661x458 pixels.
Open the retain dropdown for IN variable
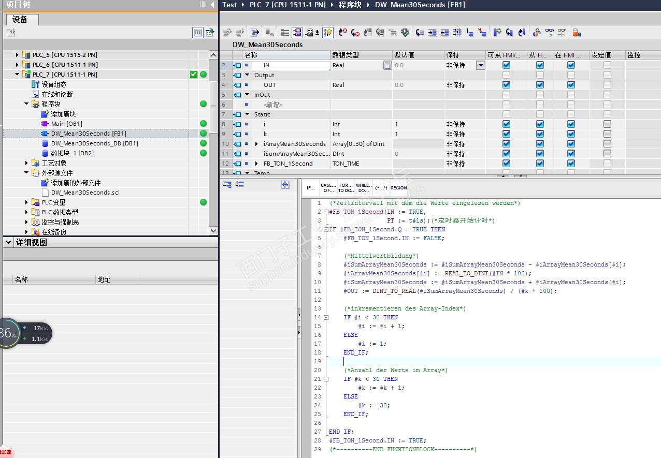(x=481, y=65)
